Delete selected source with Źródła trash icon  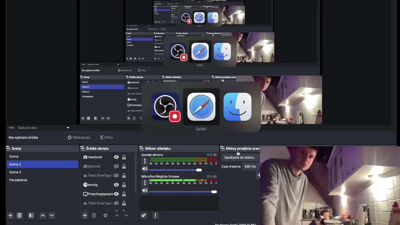94,215
